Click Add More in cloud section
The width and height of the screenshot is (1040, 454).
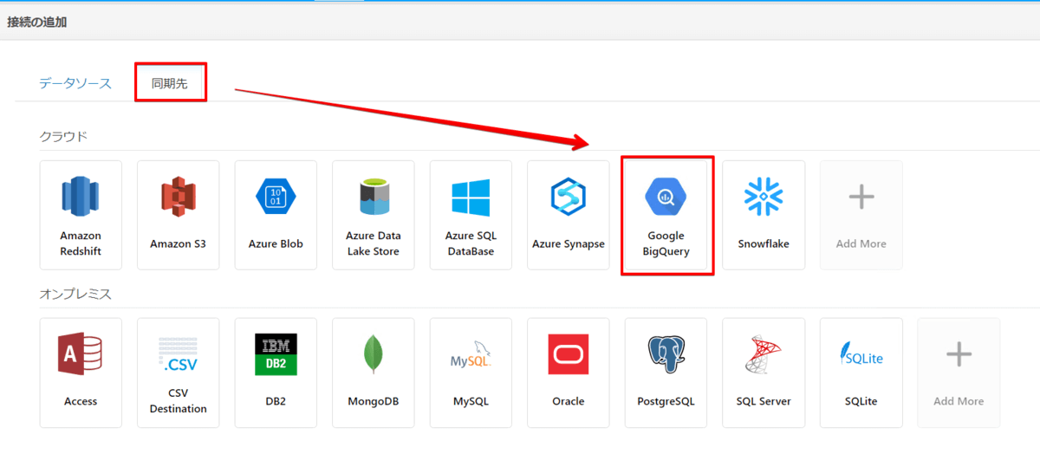[861, 215]
